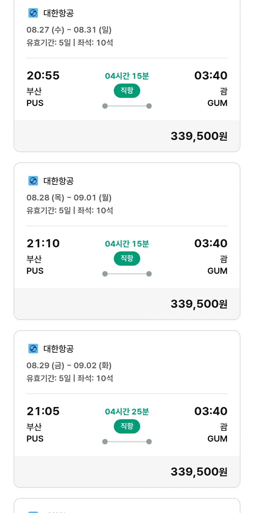This screenshot has height=513, width=254.
Task: Click the 08.27 (수) ~ 08.31 (일) date range
Action: (69, 30)
